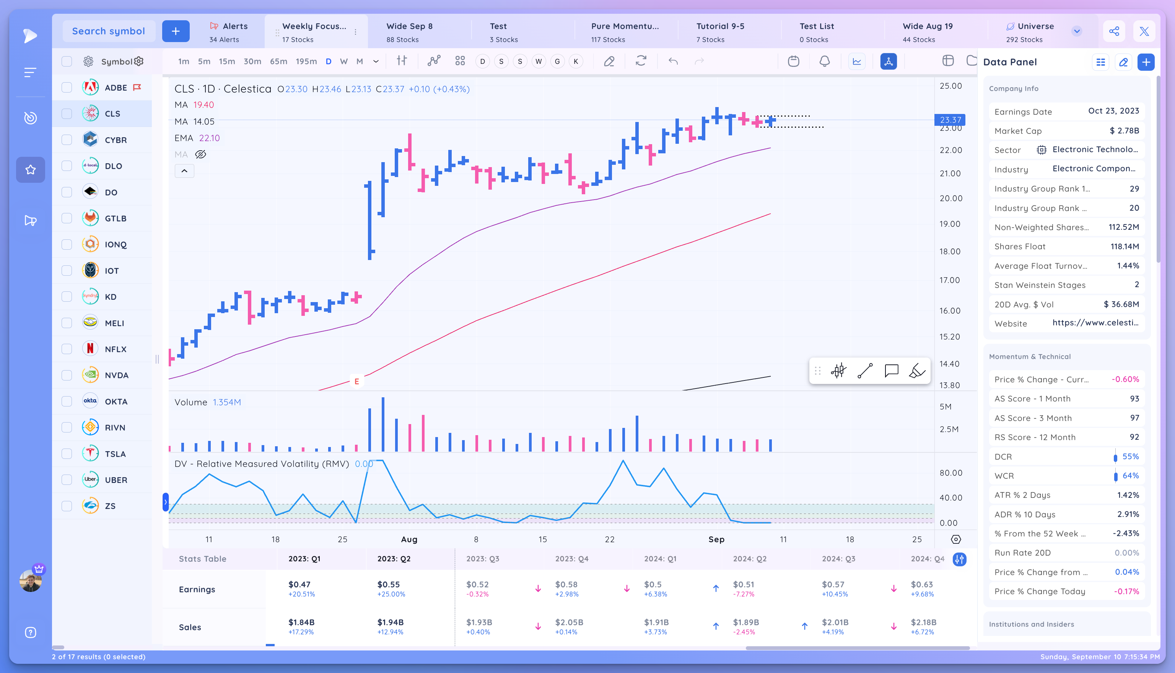Select the eraser tool in chart toolbar

[x=609, y=61]
